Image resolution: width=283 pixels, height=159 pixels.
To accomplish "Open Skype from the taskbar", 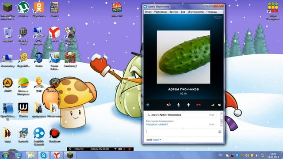I will [43, 155].
